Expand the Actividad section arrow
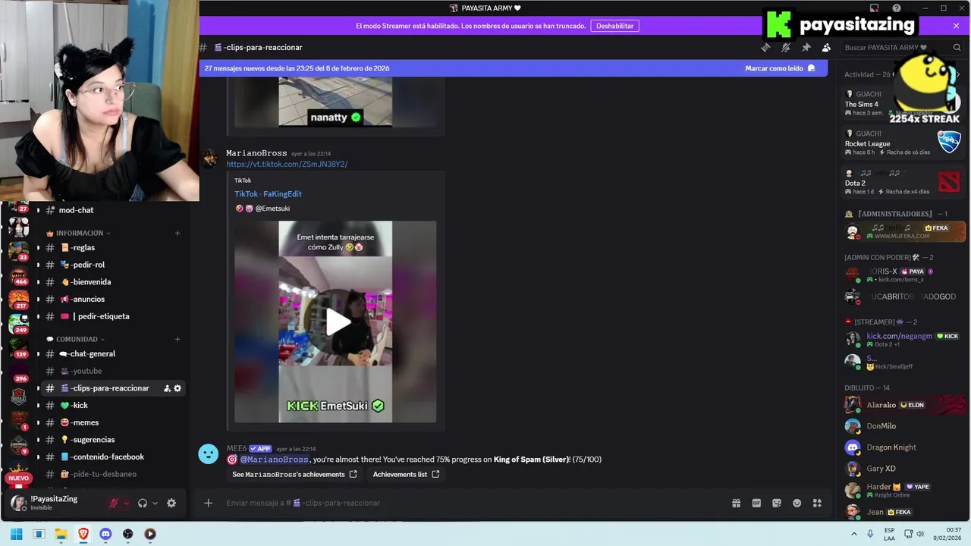This screenshot has height=546, width=971. tap(958, 74)
